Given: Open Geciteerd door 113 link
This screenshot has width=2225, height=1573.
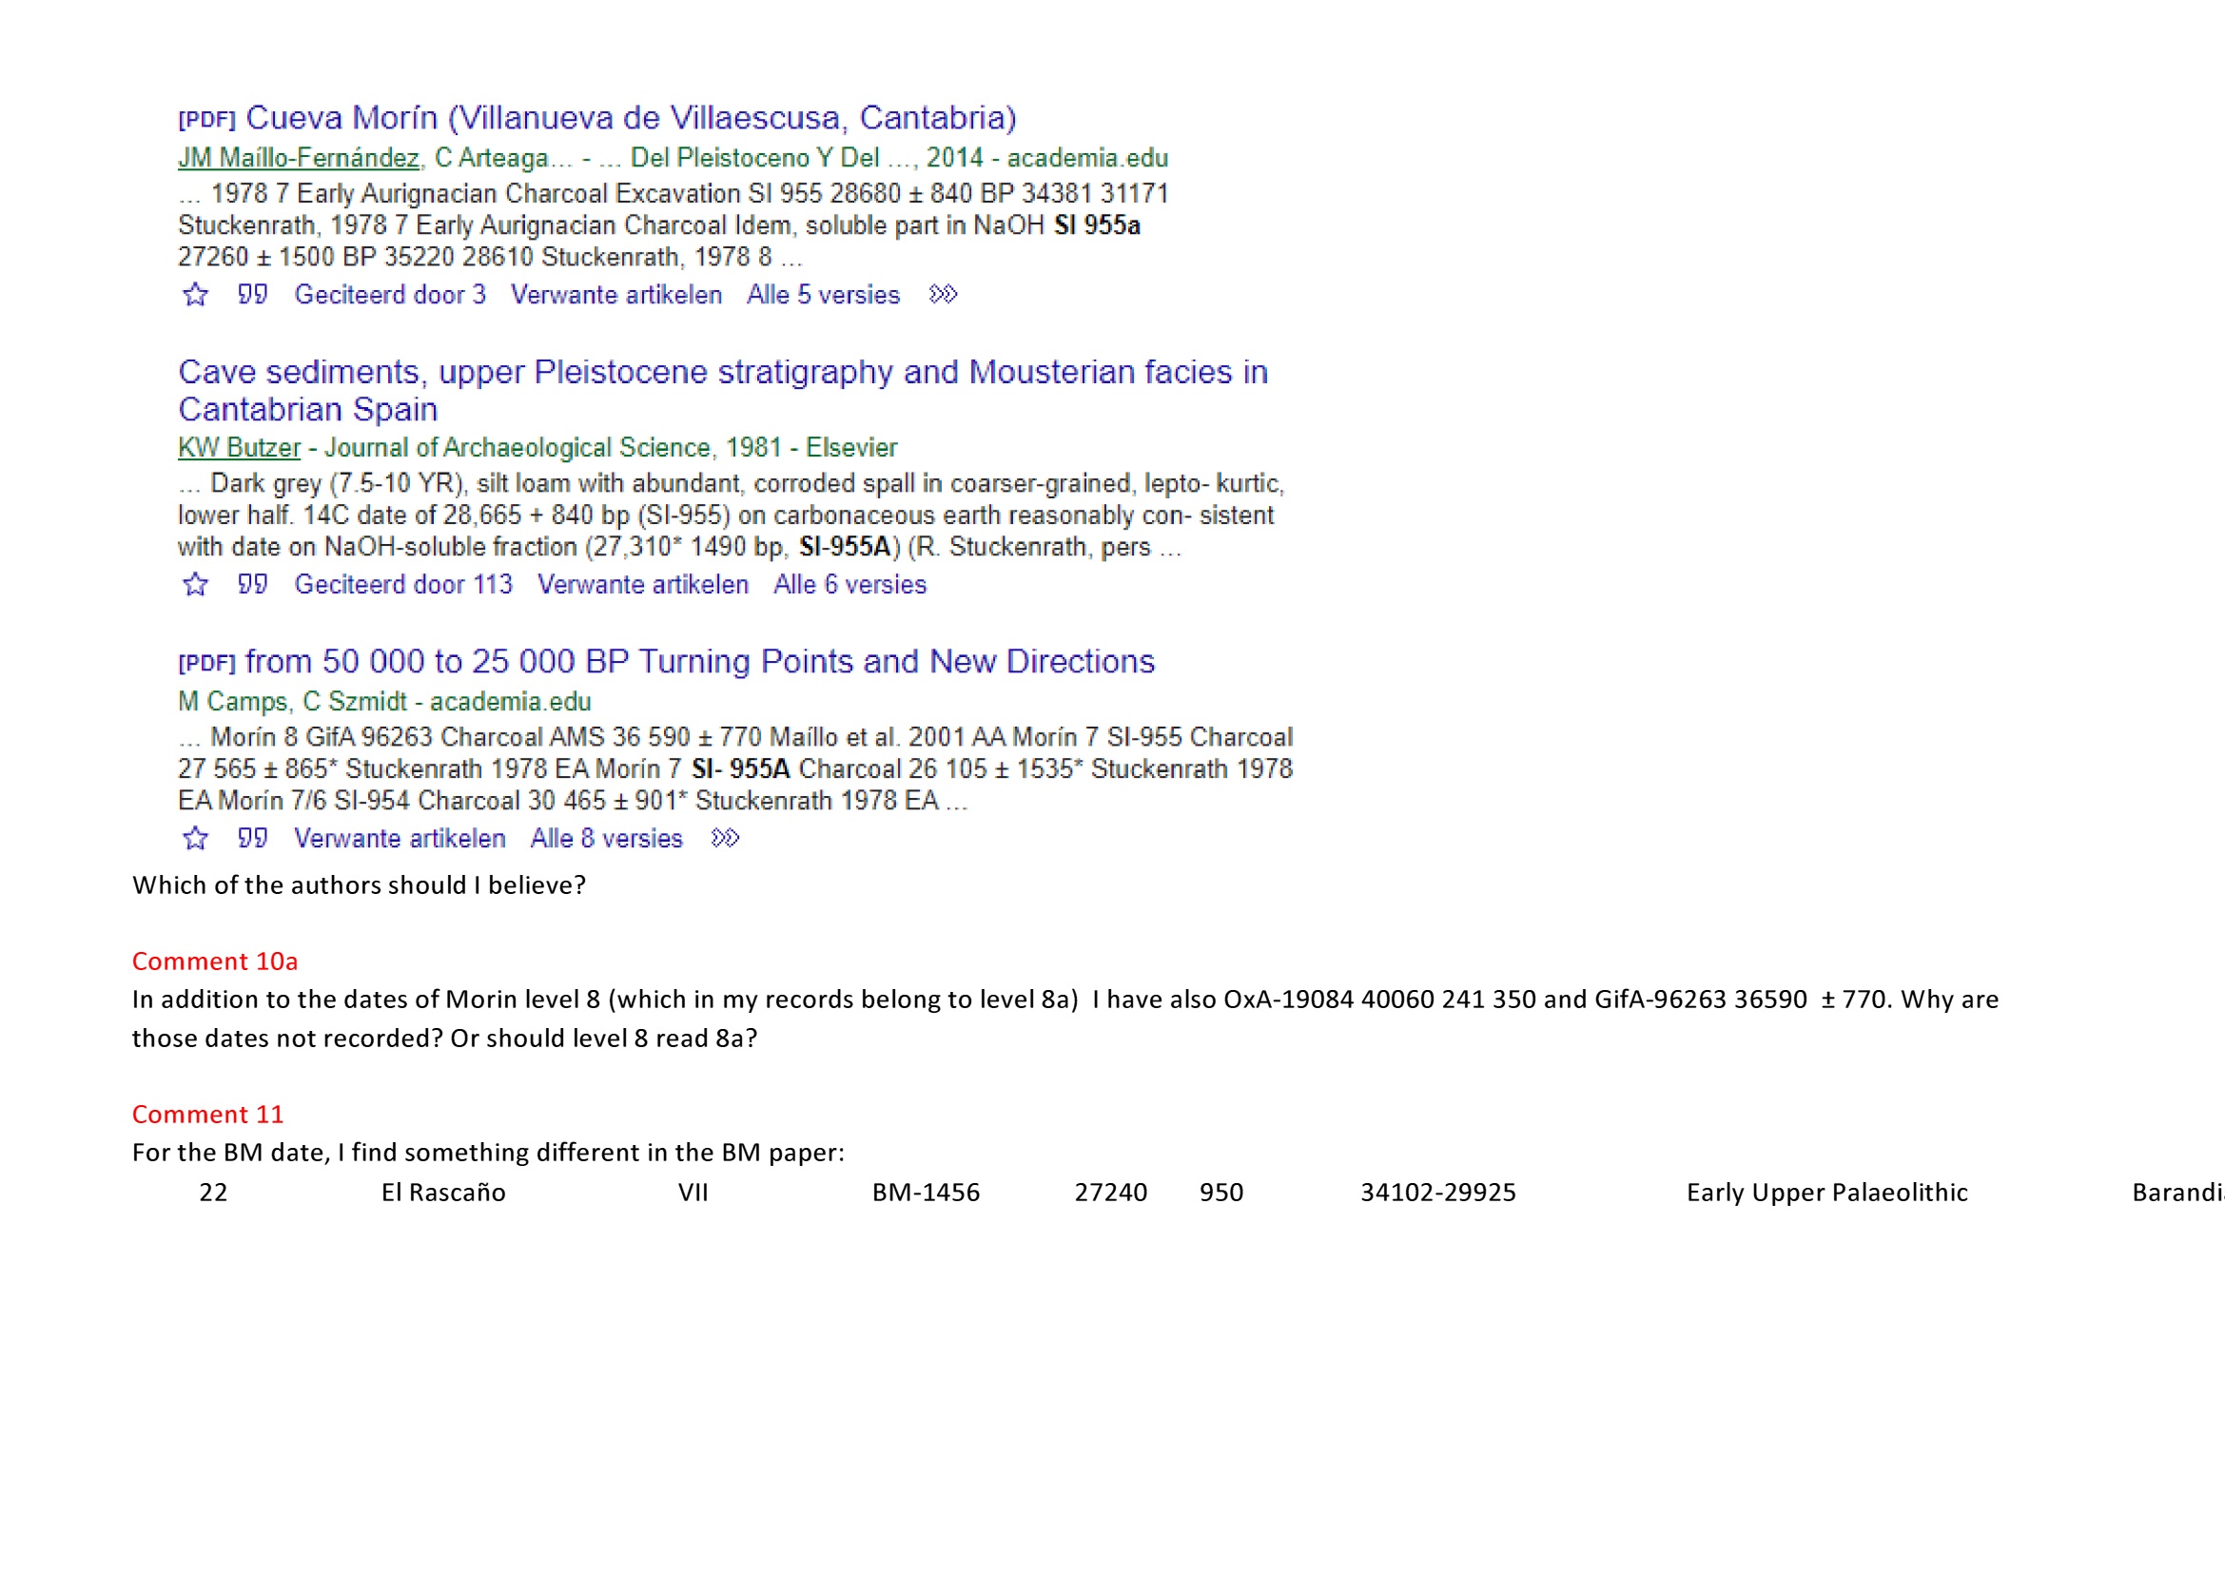Looking at the screenshot, I should pos(403,584).
